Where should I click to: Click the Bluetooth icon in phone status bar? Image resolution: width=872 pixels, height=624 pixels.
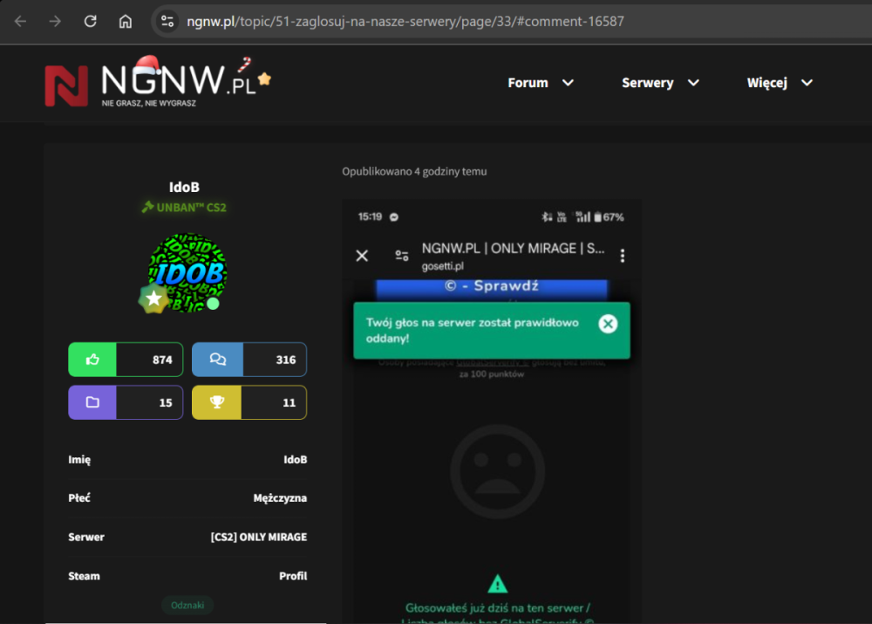coord(547,216)
